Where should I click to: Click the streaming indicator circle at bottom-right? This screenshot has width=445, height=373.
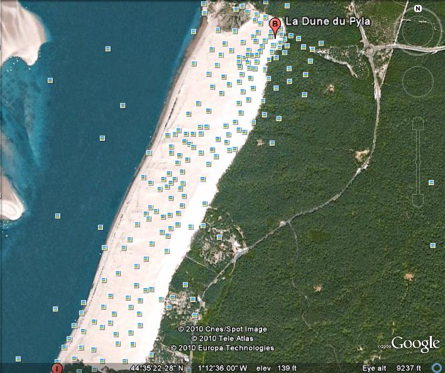coord(437,368)
